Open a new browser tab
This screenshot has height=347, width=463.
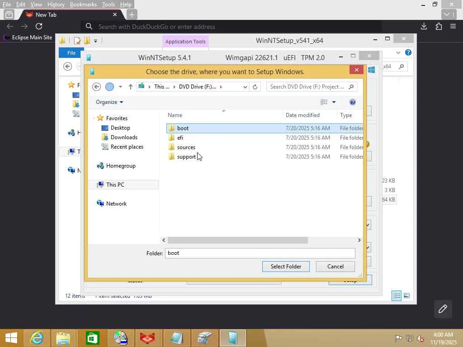coord(132,14)
